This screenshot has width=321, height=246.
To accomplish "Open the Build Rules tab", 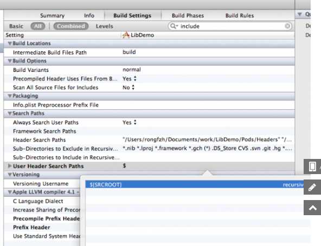I will [240, 16].
